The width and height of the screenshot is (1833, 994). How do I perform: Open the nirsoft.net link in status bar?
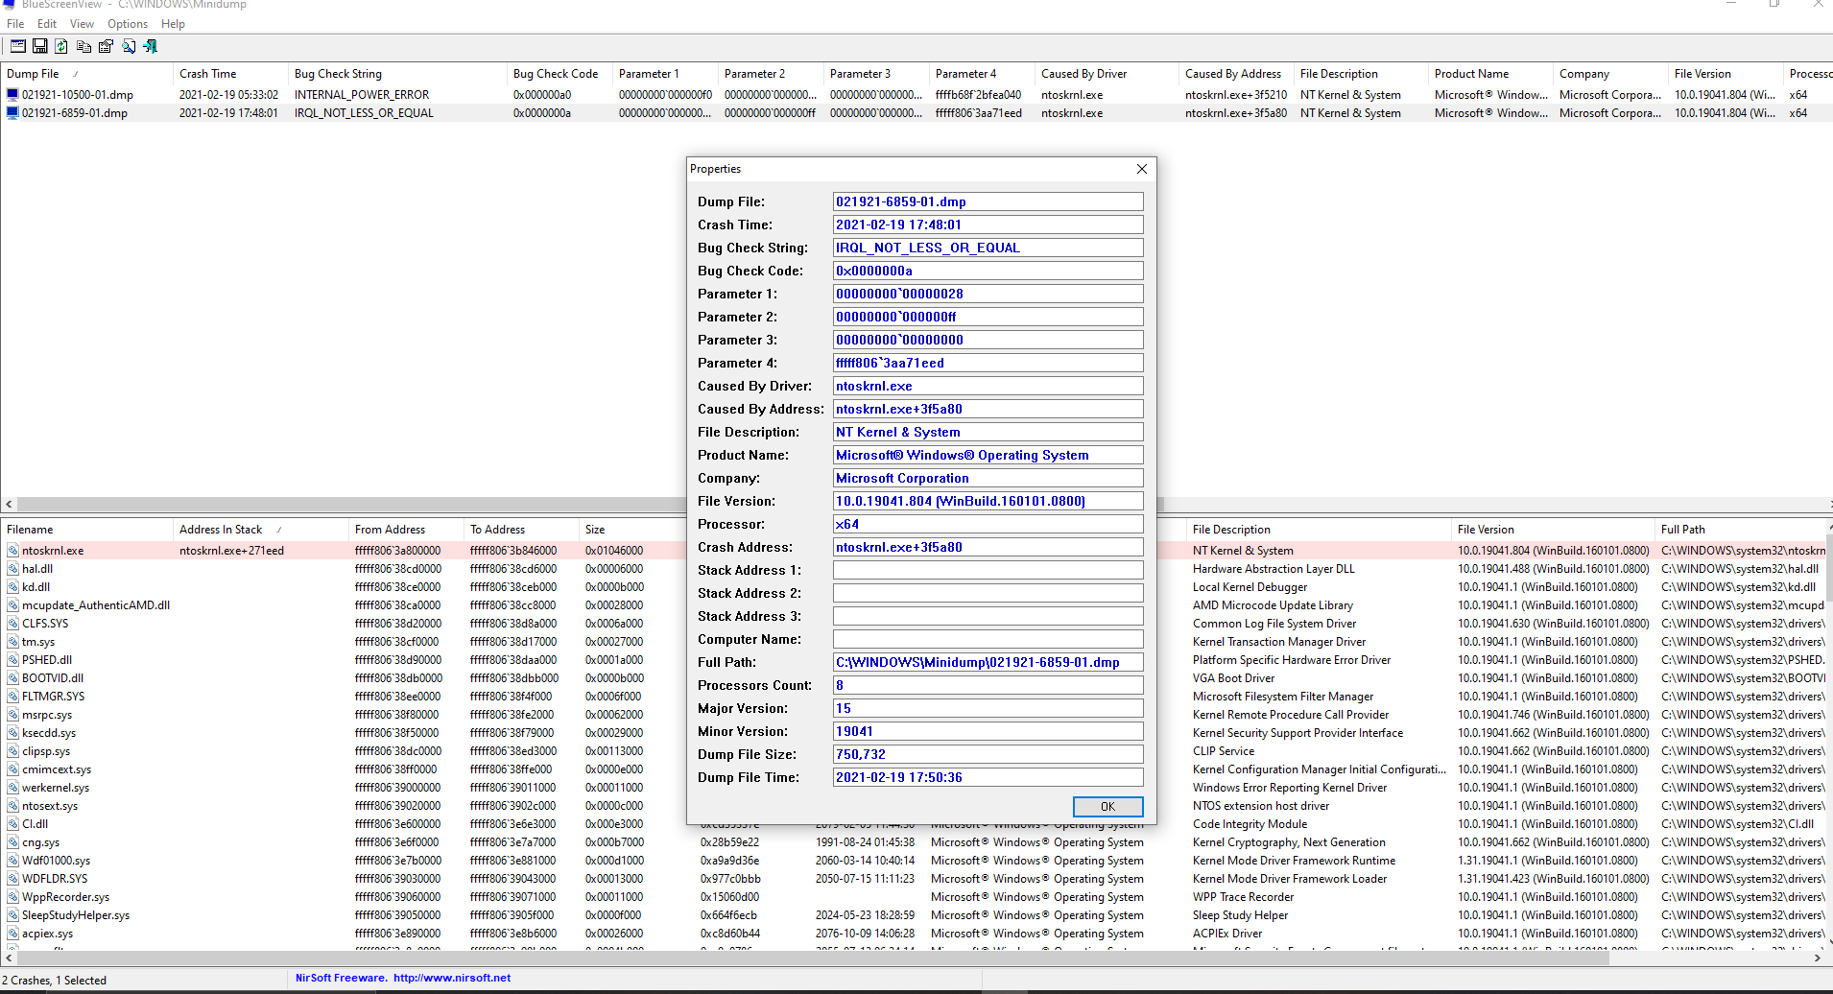coord(452,979)
